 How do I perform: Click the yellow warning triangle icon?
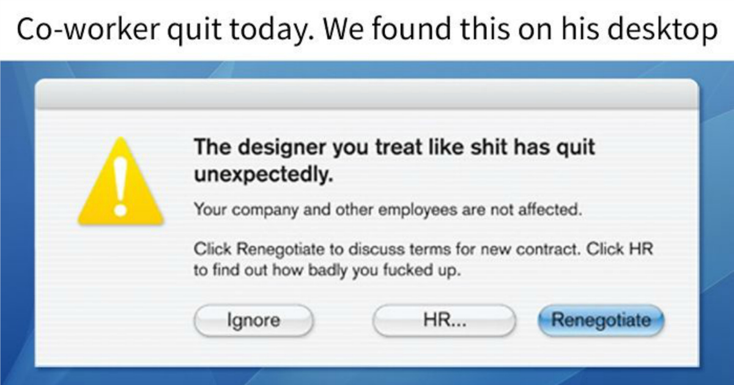[x=120, y=185]
